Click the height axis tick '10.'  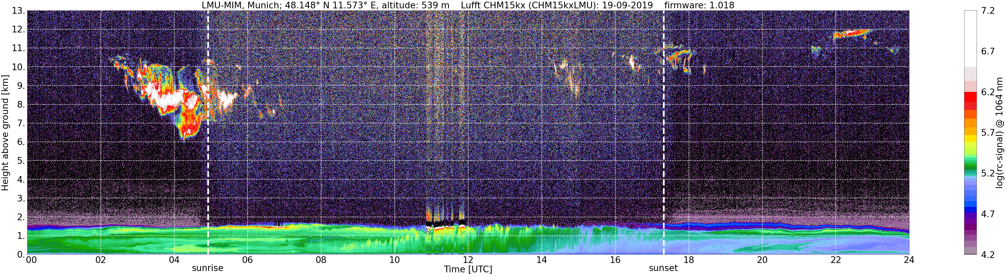pos(18,67)
